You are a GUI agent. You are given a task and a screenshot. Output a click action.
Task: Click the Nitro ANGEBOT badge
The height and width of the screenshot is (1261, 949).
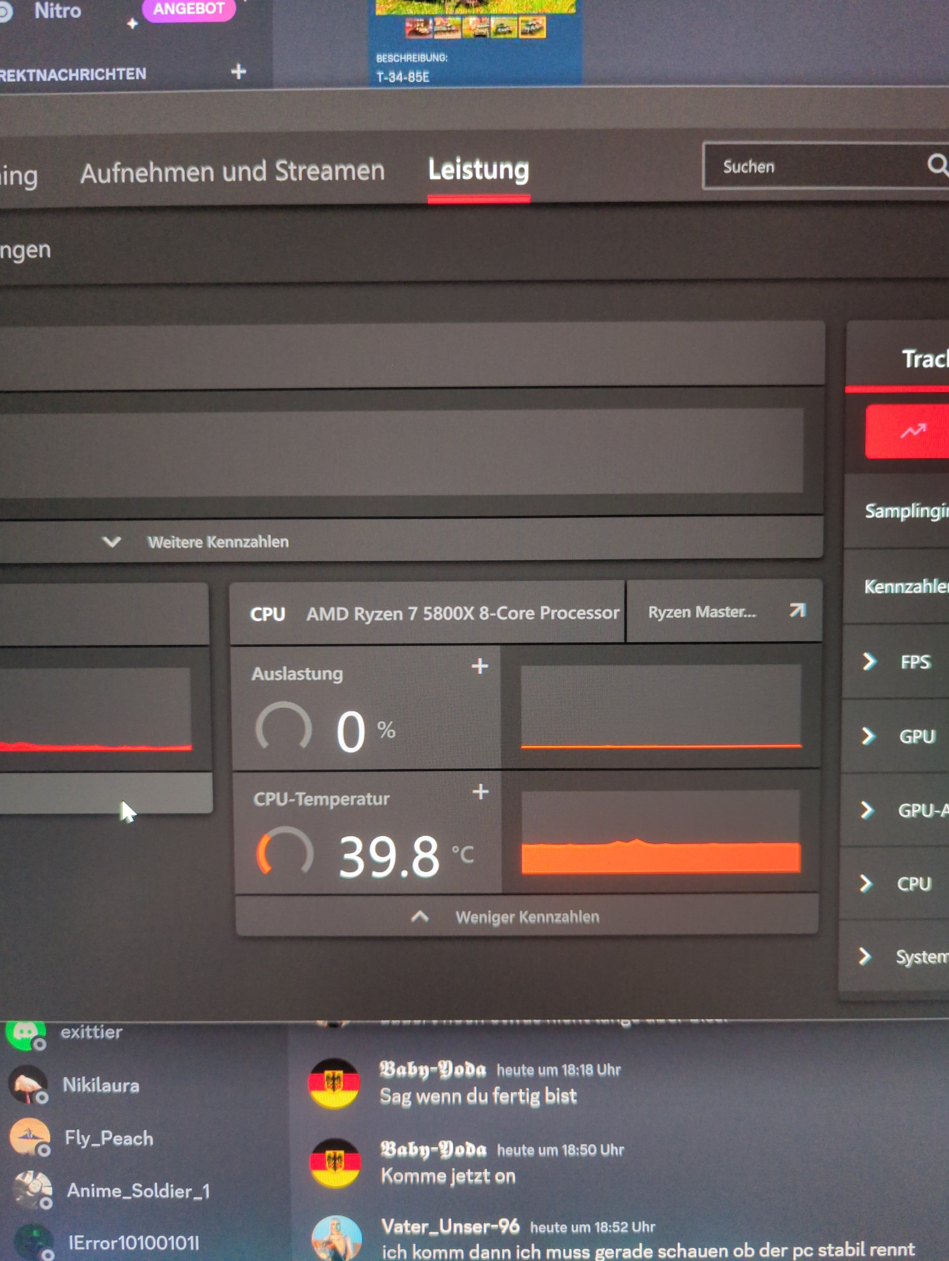point(188,9)
